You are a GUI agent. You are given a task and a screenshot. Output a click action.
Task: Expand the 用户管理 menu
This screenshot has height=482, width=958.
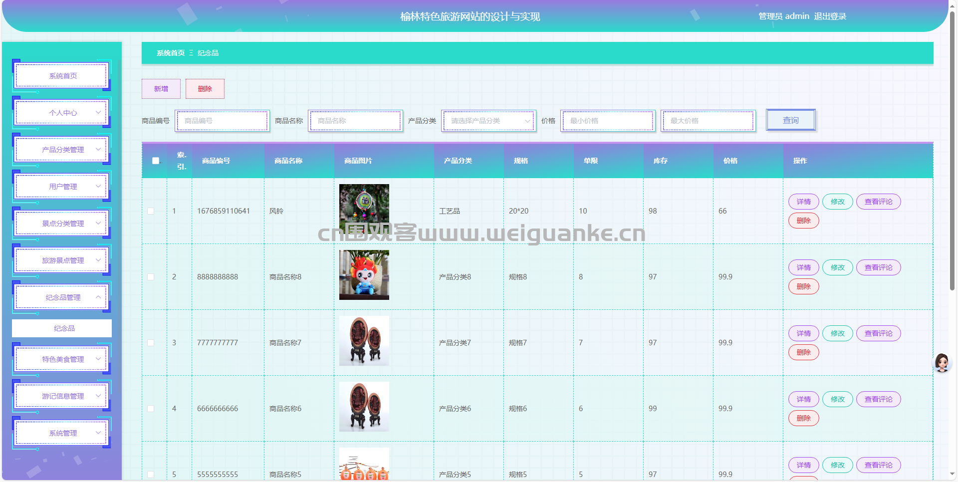pyautogui.click(x=62, y=187)
